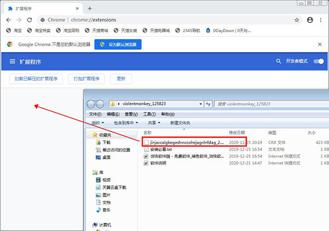Expand the 共享 dropdown
The image size is (329, 231).
pos(154,123)
